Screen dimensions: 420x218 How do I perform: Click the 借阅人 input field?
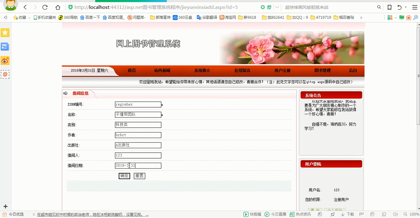(138, 155)
